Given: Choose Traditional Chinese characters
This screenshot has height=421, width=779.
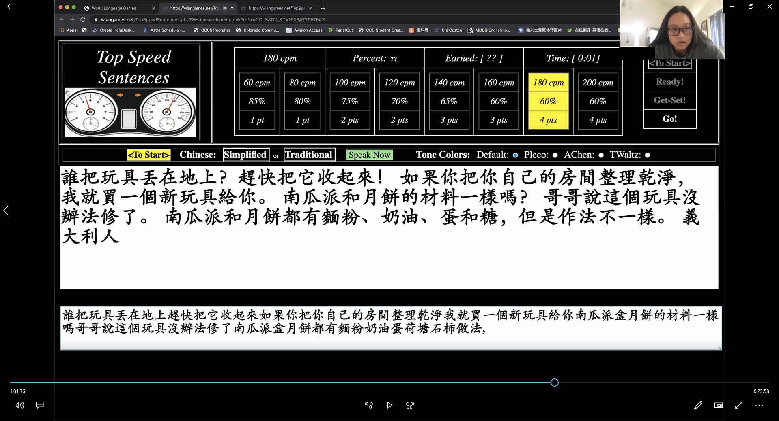Looking at the screenshot, I should (309, 155).
